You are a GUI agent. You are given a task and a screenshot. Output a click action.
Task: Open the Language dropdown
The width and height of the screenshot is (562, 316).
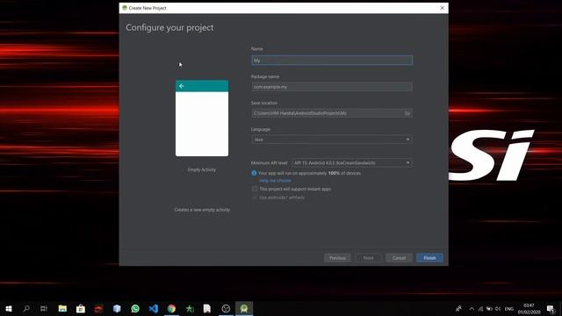(x=332, y=140)
